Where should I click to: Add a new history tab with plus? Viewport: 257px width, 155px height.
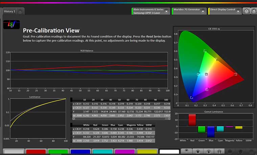[x=20, y=11]
